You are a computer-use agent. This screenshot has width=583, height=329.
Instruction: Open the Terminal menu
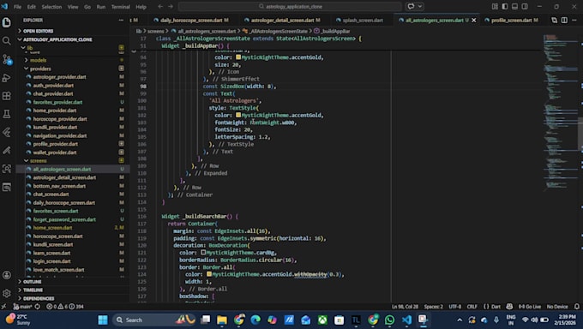click(x=121, y=7)
